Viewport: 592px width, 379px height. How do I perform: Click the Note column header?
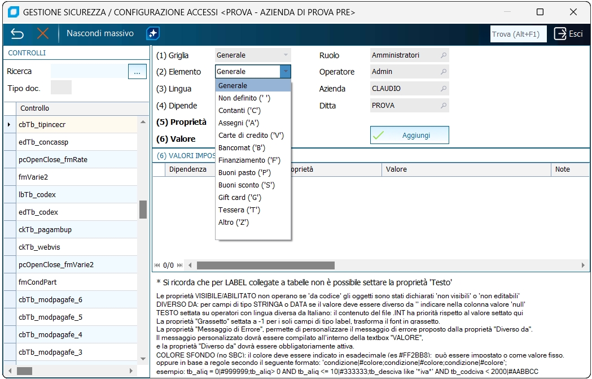570,169
